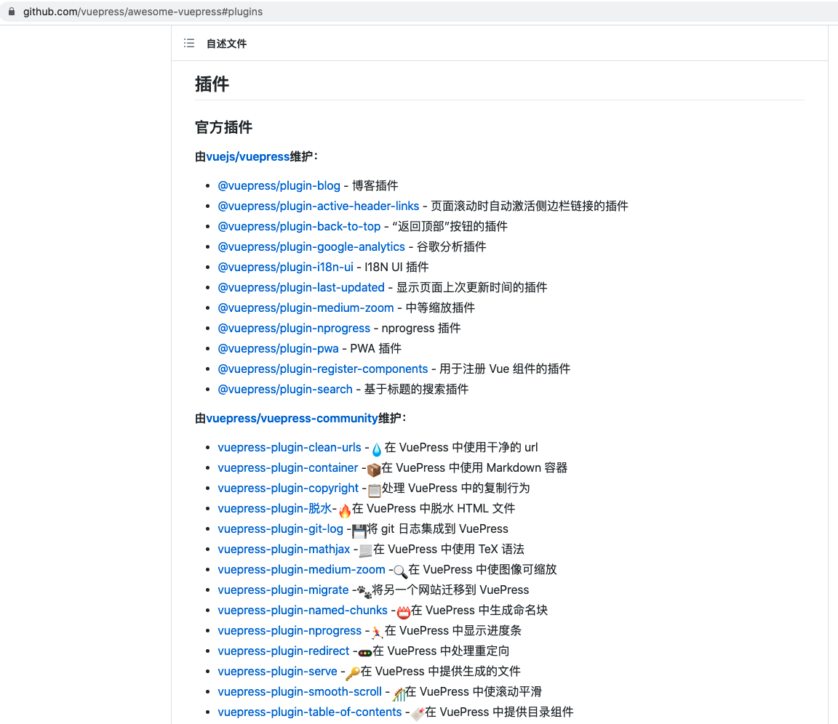Open vuepress-plugin-redirect link
838x724 pixels.
284,651
